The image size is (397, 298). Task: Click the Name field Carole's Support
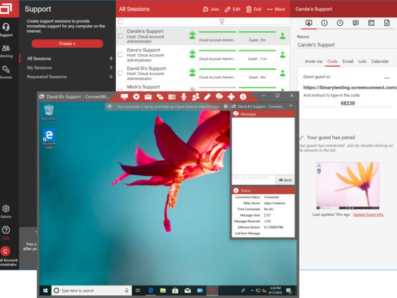[x=347, y=45]
